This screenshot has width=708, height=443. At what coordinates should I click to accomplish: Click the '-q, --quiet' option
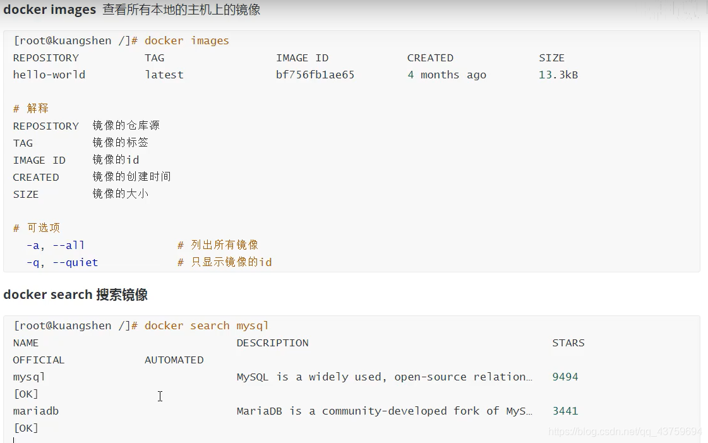pos(62,262)
